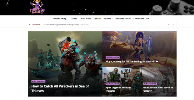Screen dimensions: 194x100
Task: Show next trending story arrow
Action: coord(174,25)
